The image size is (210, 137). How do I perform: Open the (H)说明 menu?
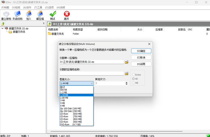(61, 8)
